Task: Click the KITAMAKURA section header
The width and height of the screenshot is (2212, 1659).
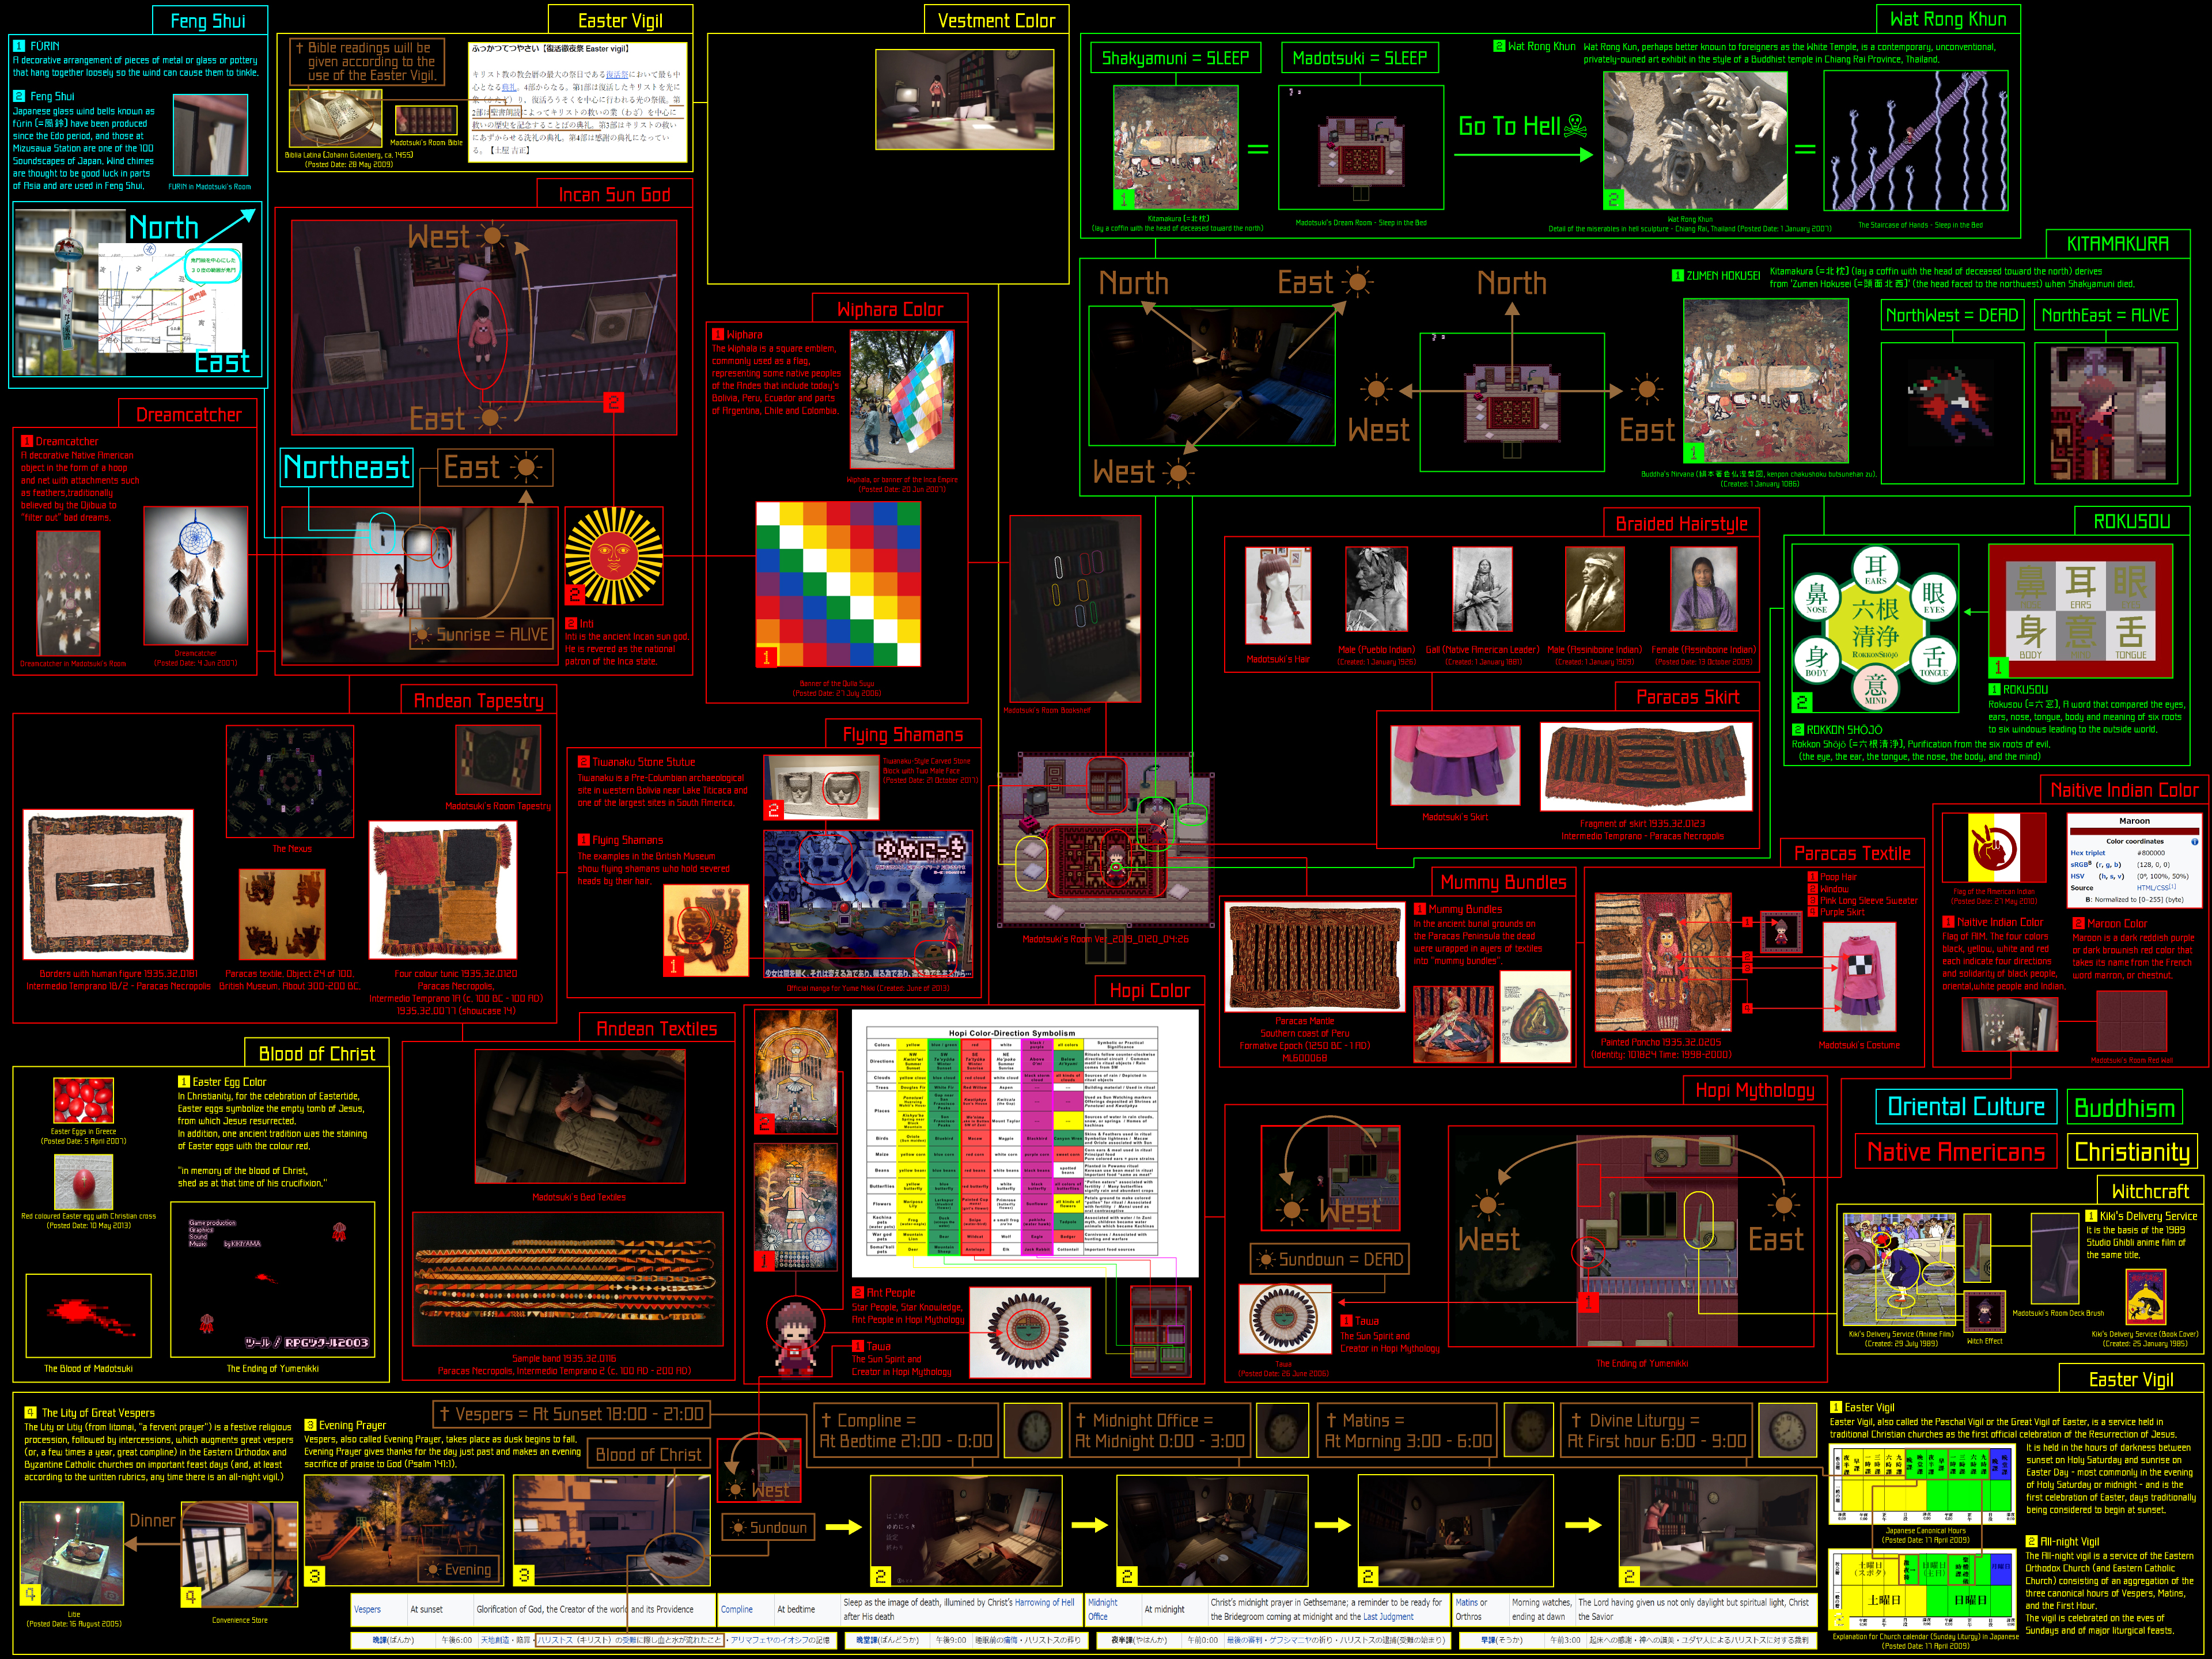Action: click(x=2118, y=244)
